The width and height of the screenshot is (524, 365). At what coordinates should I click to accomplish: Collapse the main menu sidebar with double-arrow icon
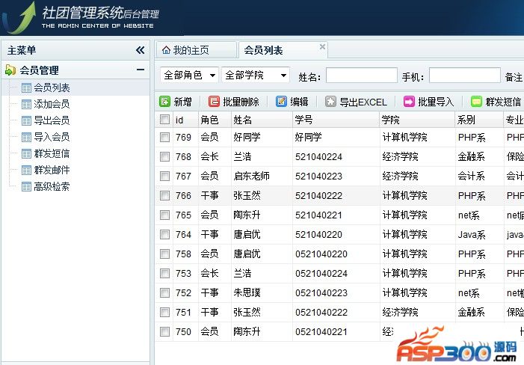click(x=140, y=50)
